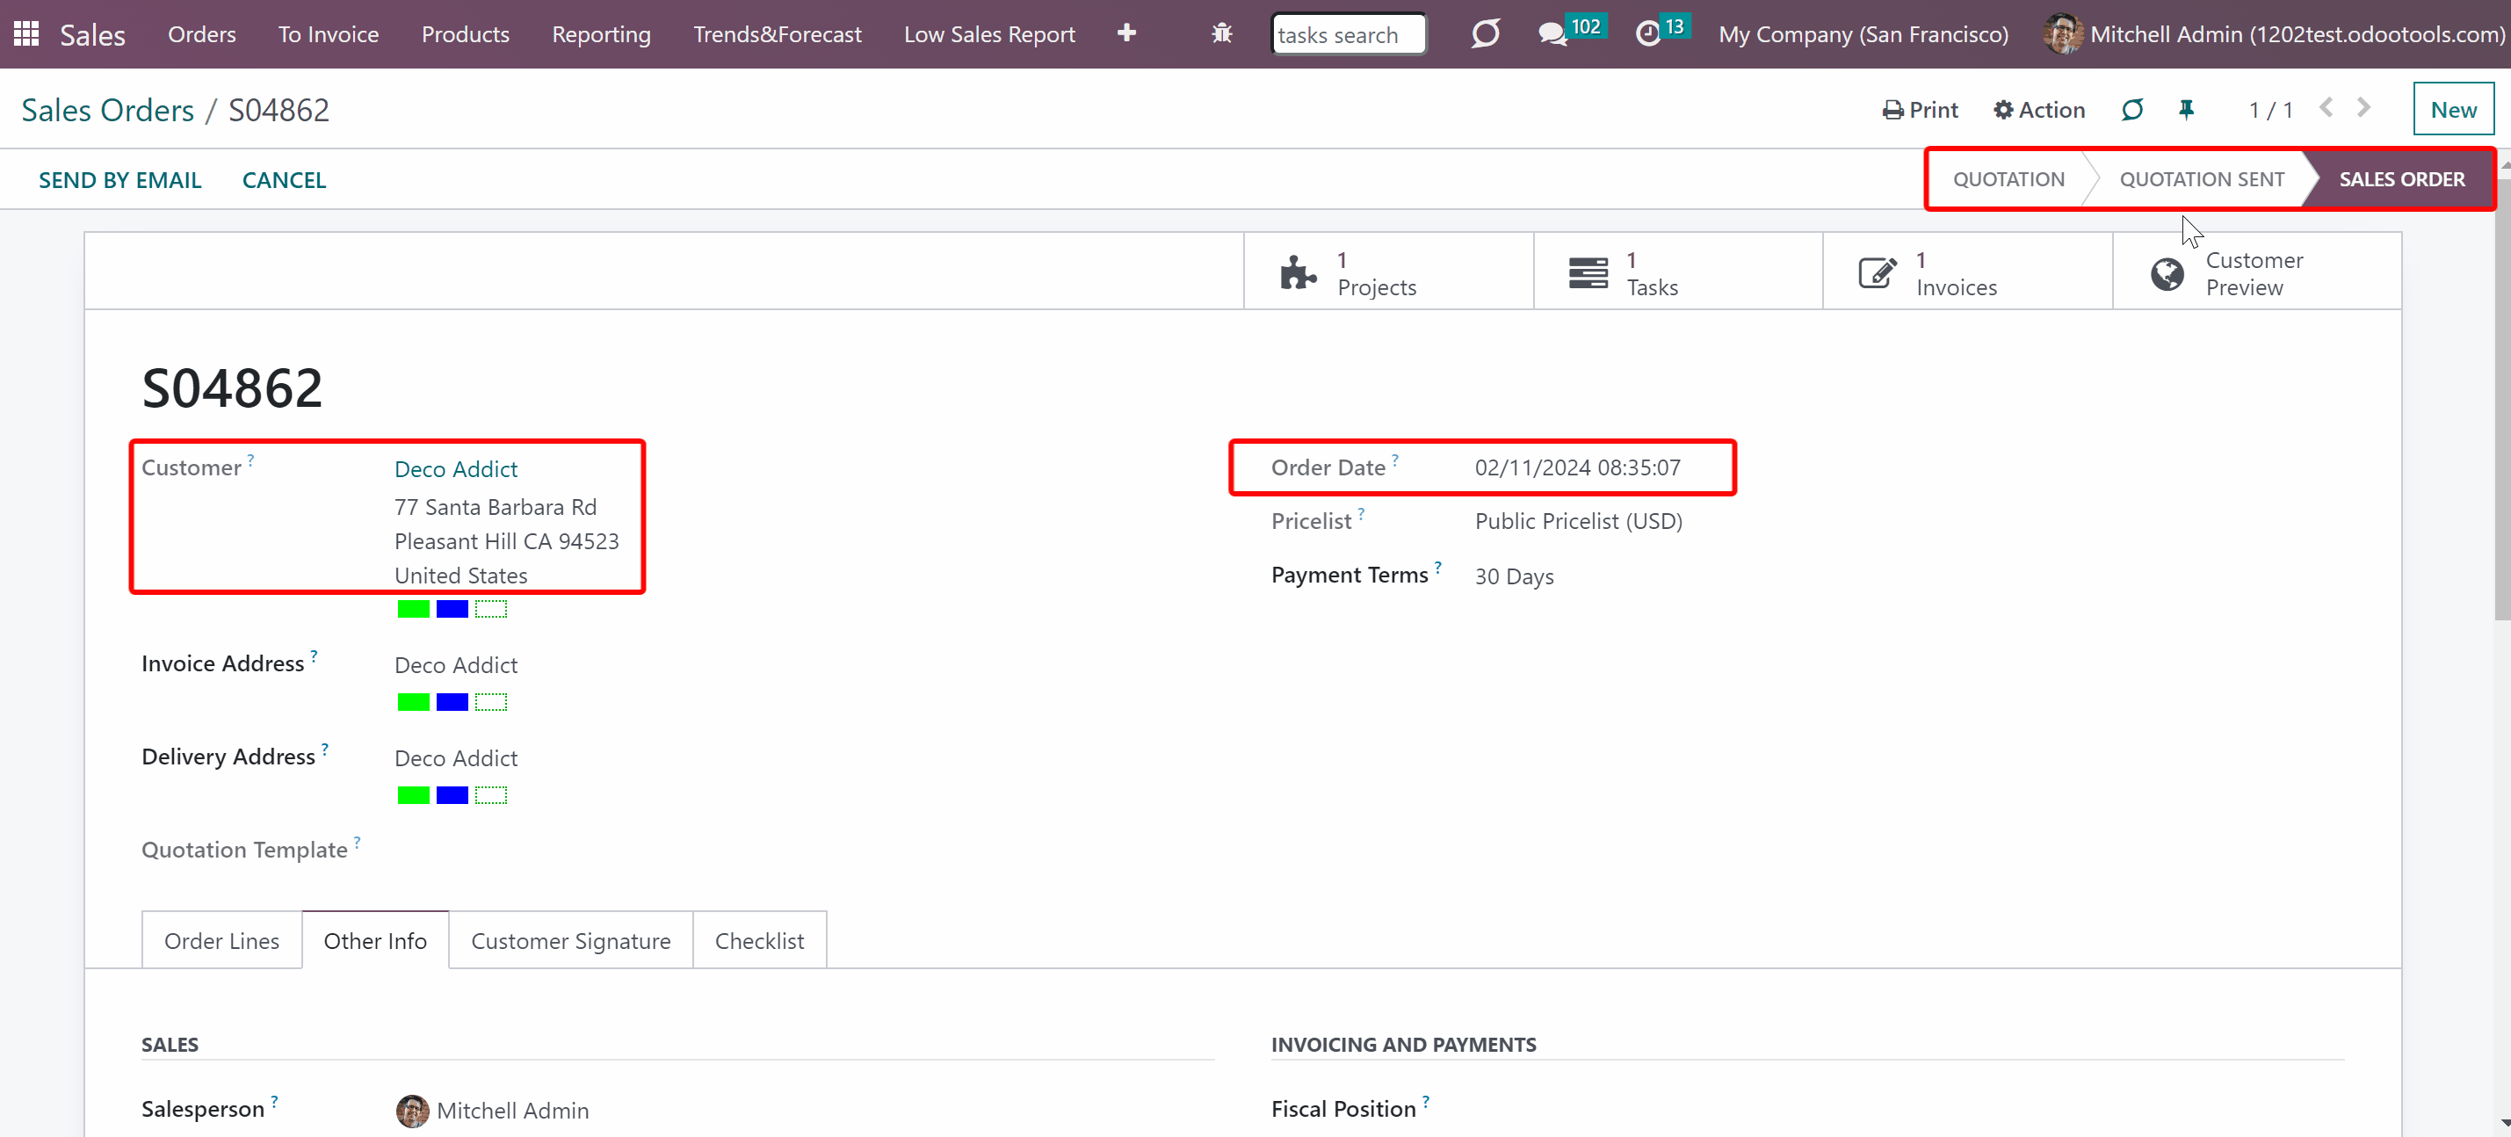Click the blue swatch under Invoice Address
The image size is (2511, 1137).
coord(452,702)
